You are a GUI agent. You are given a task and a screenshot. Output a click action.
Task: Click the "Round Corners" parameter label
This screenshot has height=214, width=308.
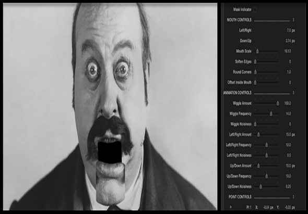(242, 72)
